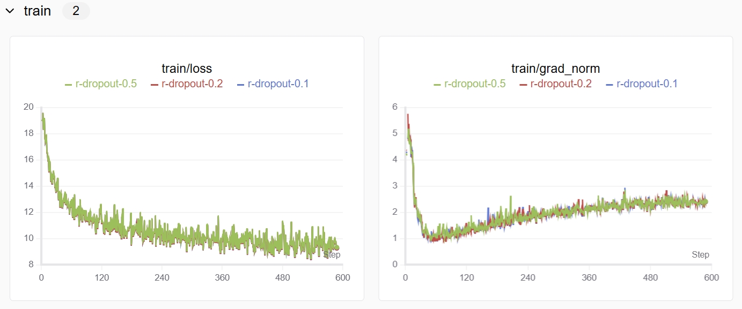Image resolution: width=742 pixels, height=309 pixels.
Task: Click red legend swatch in train/grad_norm chart
Action: coord(524,85)
